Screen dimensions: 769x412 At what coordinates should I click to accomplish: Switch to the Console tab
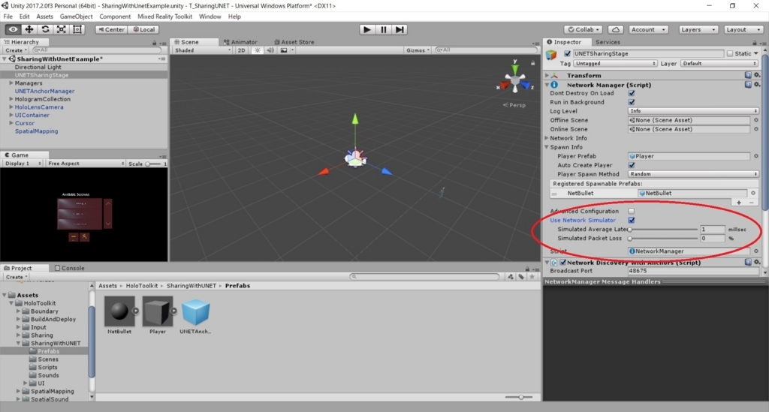pos(69,268)
